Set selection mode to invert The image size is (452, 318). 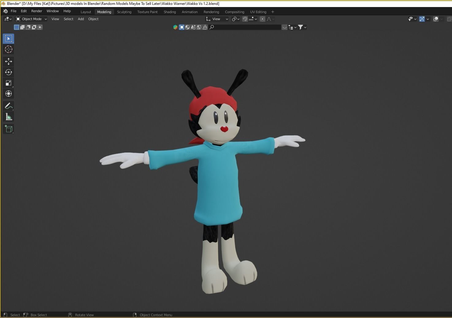(34, 27)
